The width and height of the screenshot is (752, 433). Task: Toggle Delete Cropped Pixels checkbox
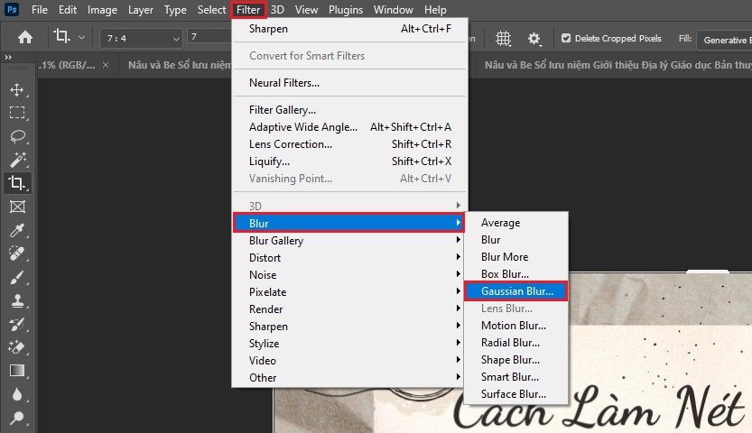click(566, 38)
